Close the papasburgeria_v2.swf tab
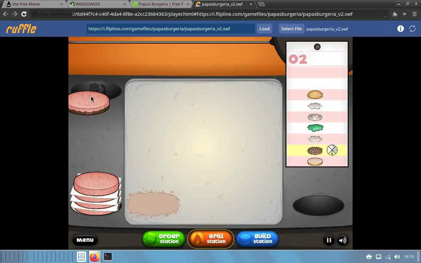The width and height of the screenshot is (421, 263). point(251,4)
